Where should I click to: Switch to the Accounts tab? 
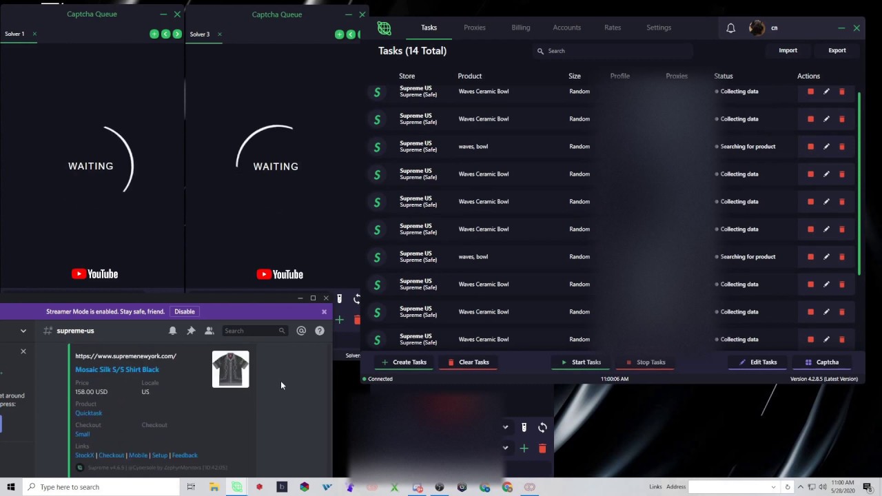tap(567, 28)
